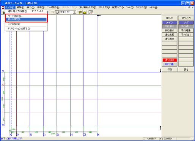Toggle the 階入力 mode button
Screen dimensions: 195x141
click(x=170, y=18)
